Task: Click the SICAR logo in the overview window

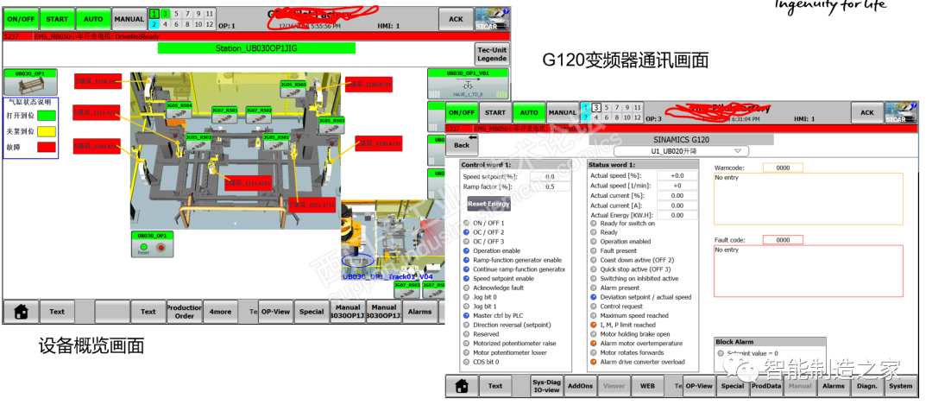Action: click(x=492, y=19)
